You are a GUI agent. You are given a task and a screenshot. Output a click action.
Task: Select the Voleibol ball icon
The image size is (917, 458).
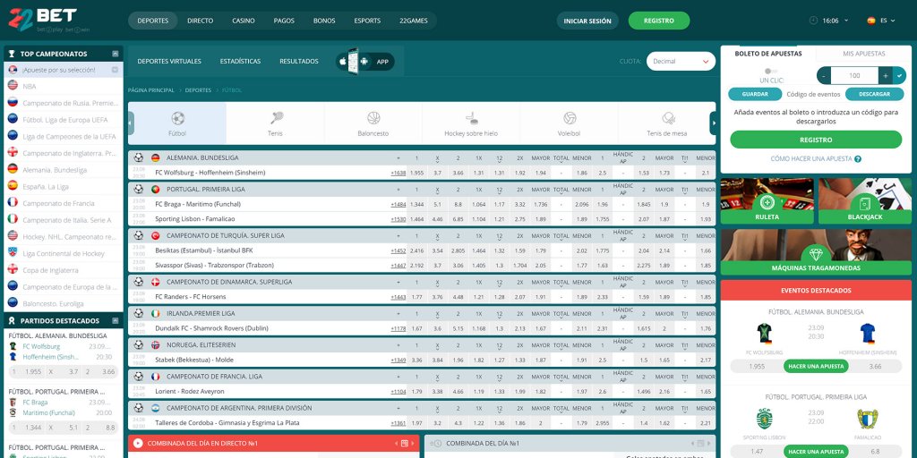coord(570,119)
